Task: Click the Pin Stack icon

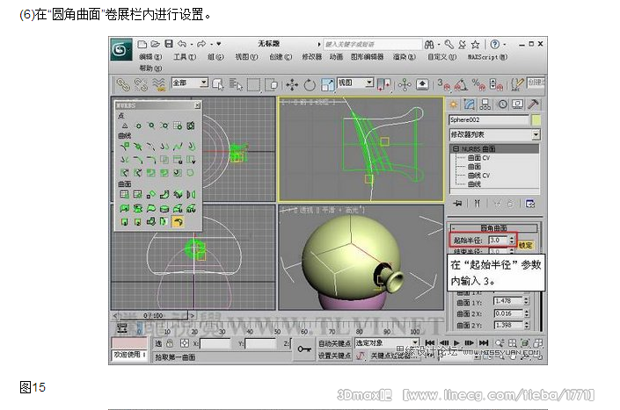Action: [x=458, y=204]
